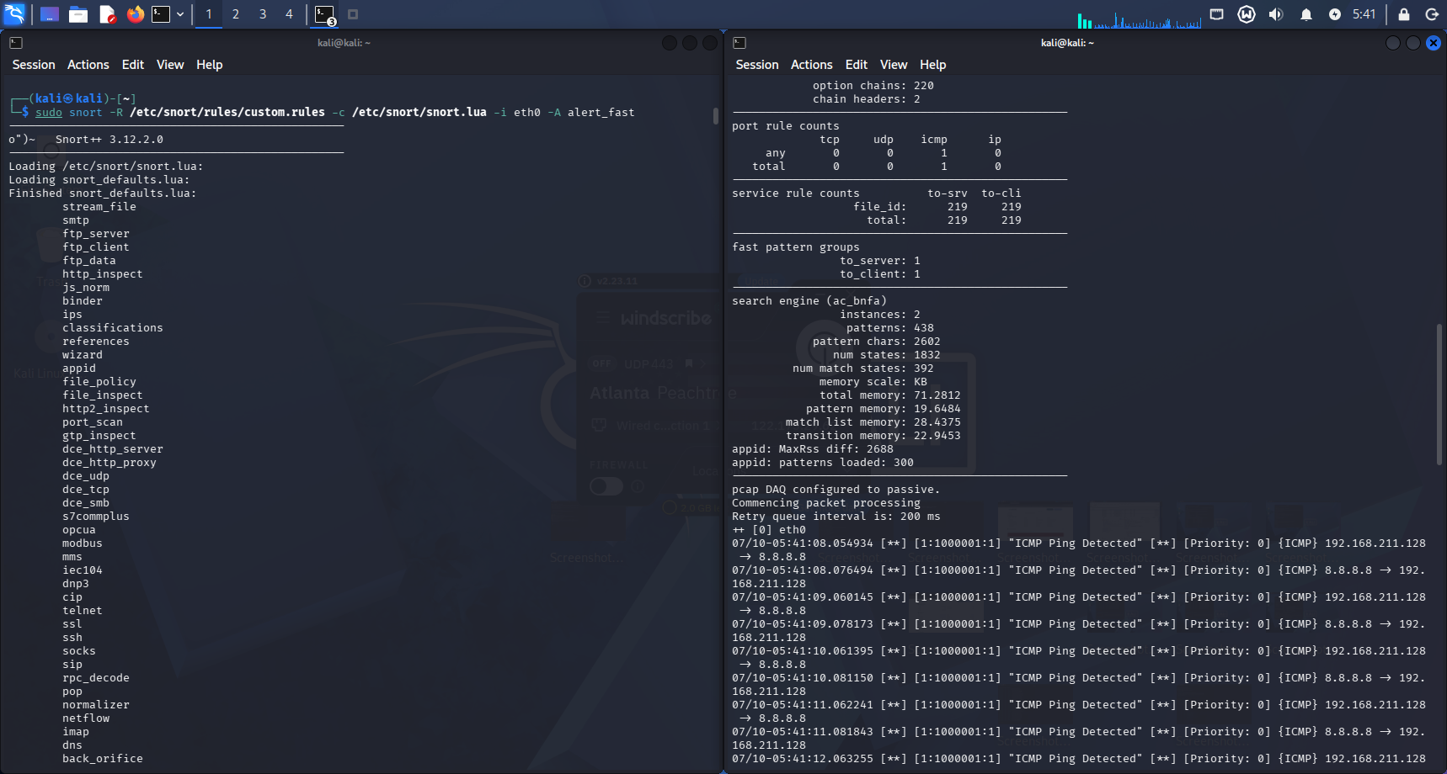Switch to workspace 1
This screenshot has height=774, width=1447.
coord(209,14)
